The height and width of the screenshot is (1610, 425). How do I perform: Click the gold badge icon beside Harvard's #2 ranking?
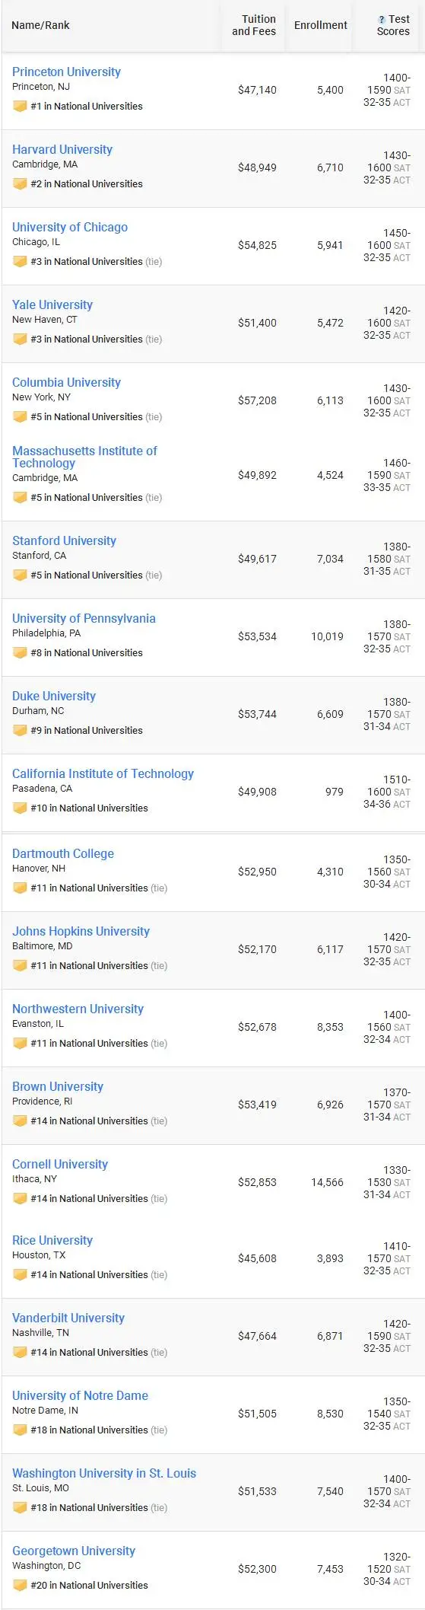(20, 184)
